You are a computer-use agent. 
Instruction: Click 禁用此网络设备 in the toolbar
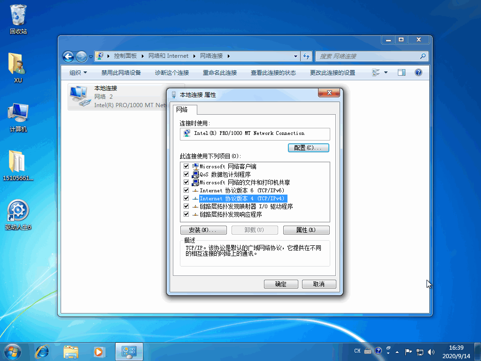click(121, 72)
